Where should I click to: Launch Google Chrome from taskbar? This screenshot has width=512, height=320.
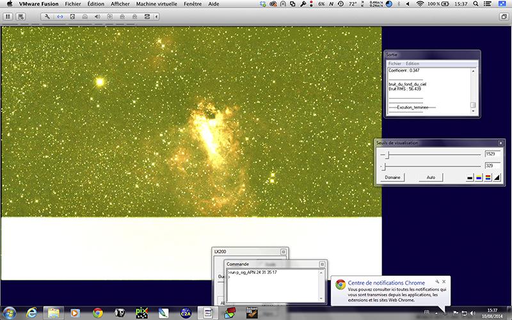click(98, 313)
